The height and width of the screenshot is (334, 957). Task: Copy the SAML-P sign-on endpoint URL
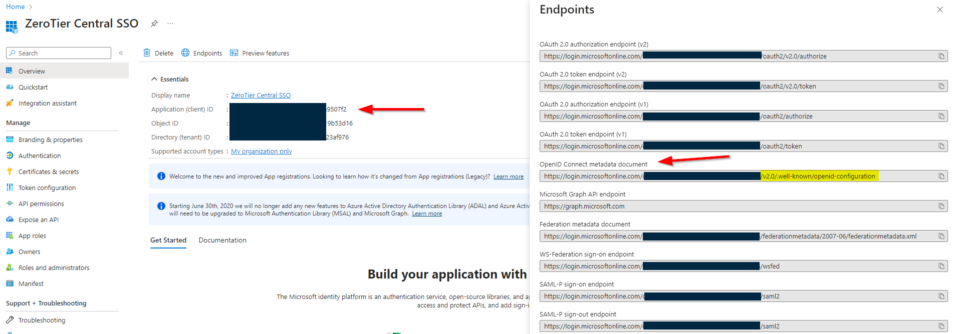[x=941, y=296]
